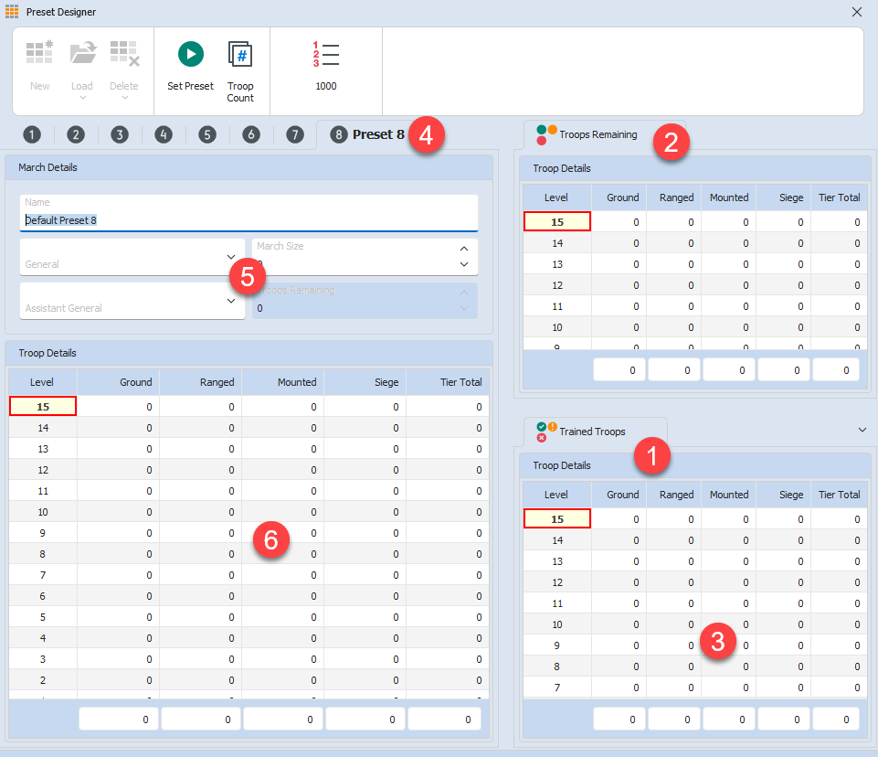
Task: Click the 1000 numbered list icon
Action: (x=325, y=54)
